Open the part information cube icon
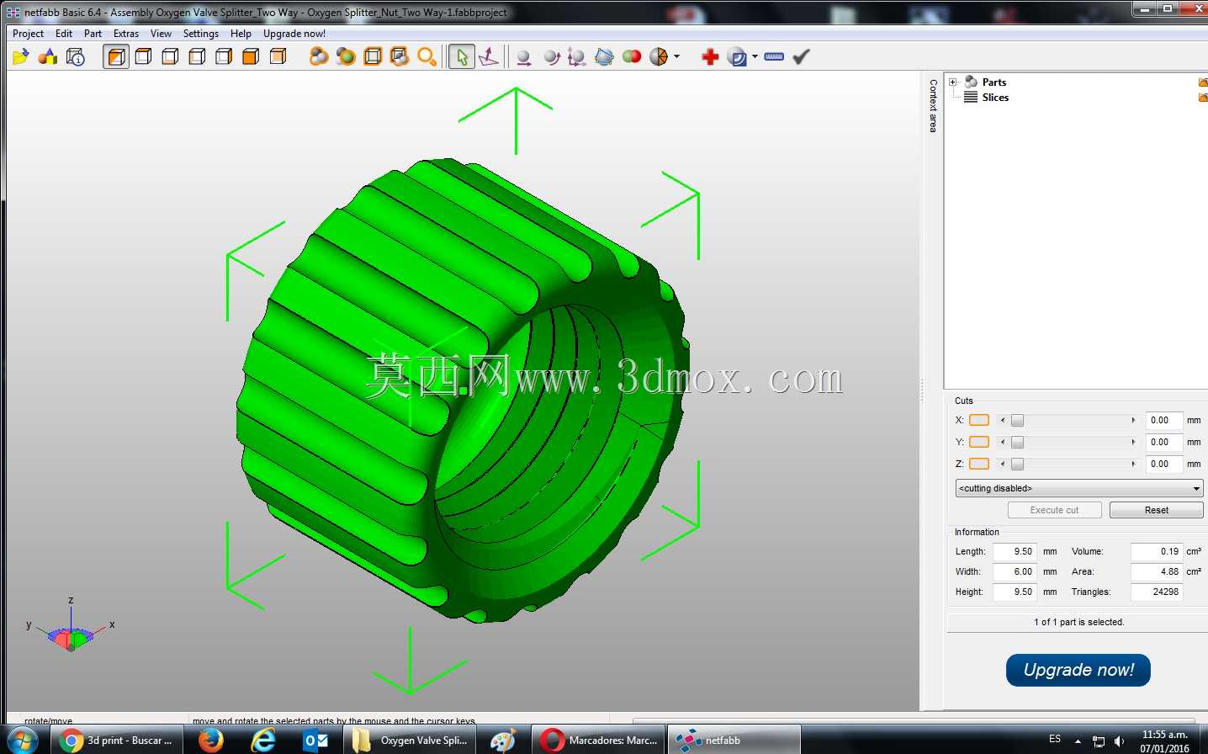 pos(75,57)
